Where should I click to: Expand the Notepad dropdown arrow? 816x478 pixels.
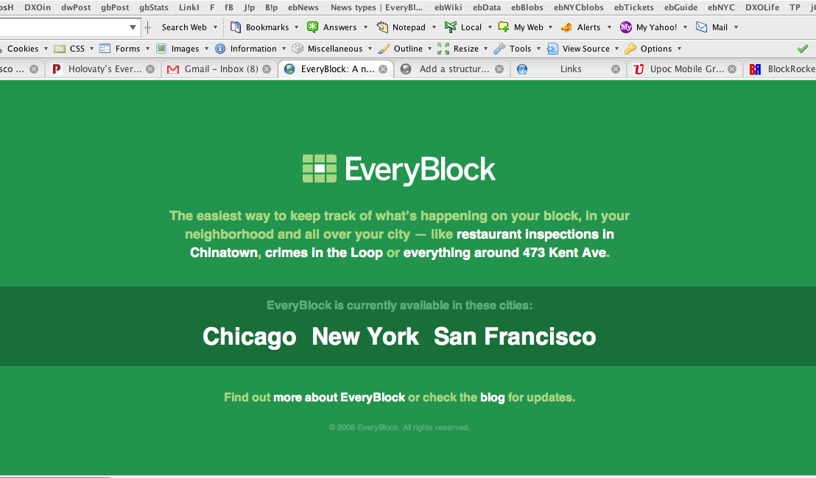pos(434,27)
